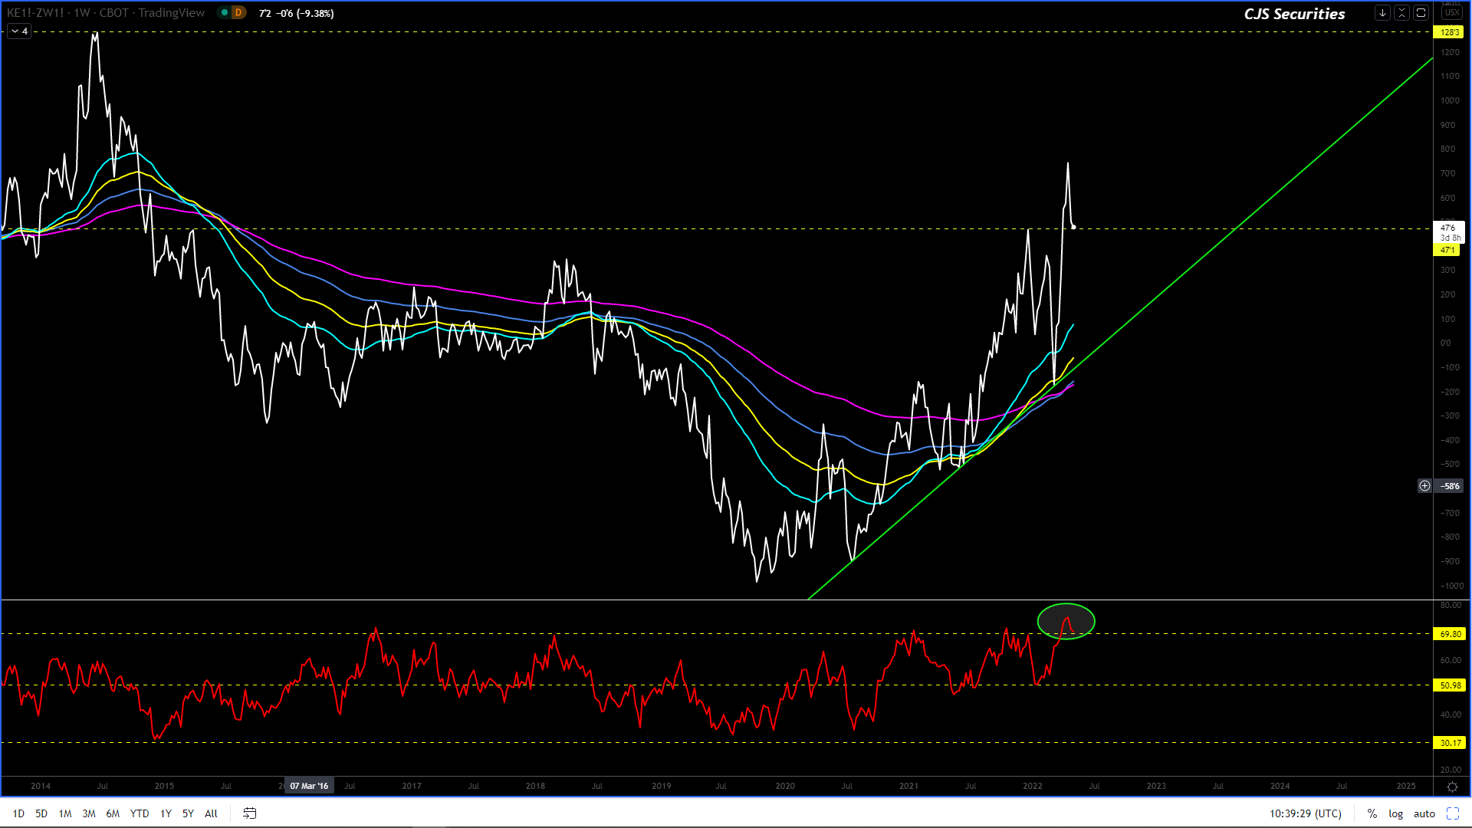This screenshot has width=1472, height=828.
Task: Toggle the auto scale mode
Action: (1424, 813)
